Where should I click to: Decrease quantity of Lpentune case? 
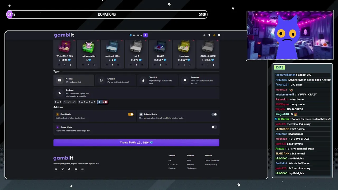coord(179,65)
